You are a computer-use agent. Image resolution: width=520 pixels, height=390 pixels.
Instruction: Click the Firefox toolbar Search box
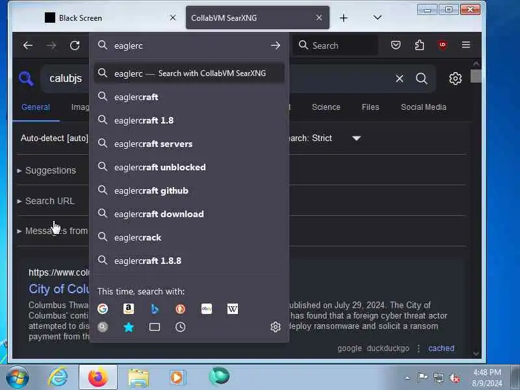[x=335, y=45]
